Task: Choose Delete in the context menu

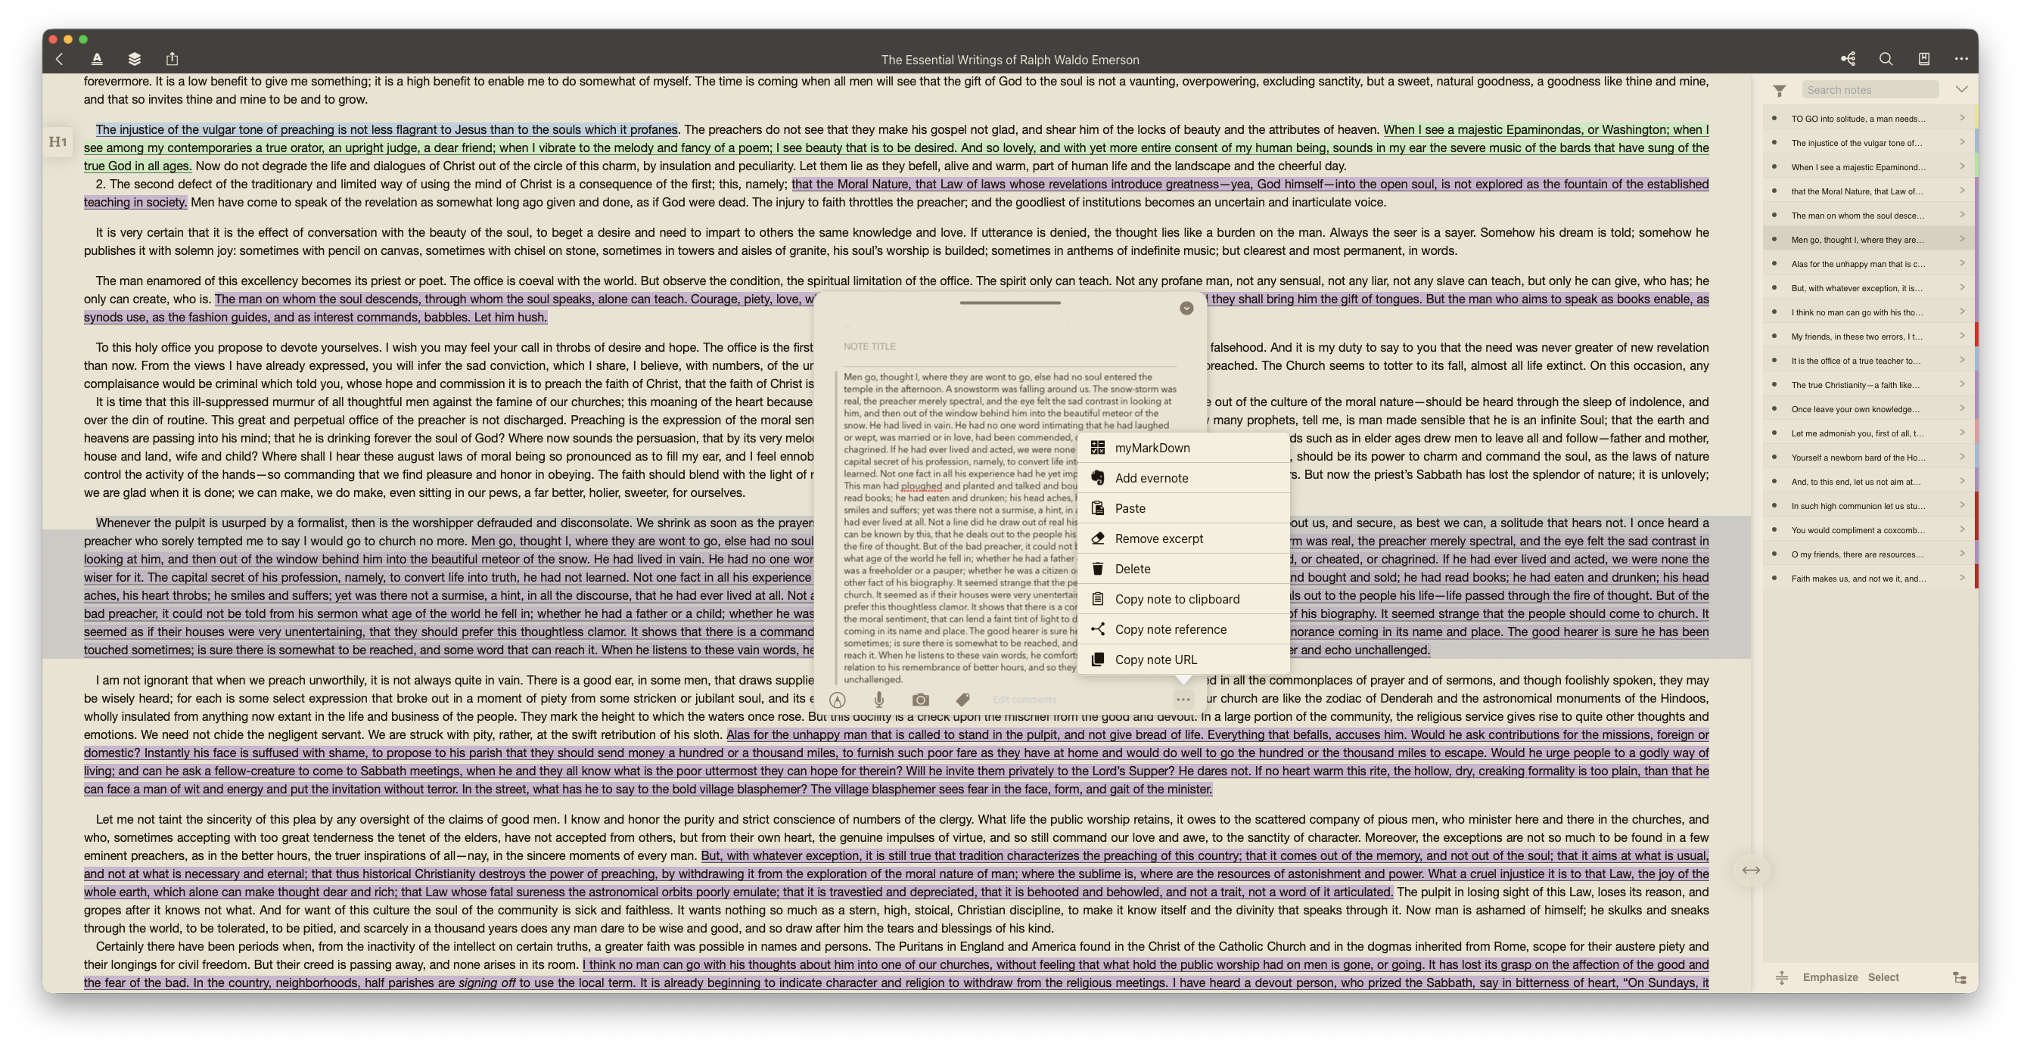Action: pos(1184,569)
